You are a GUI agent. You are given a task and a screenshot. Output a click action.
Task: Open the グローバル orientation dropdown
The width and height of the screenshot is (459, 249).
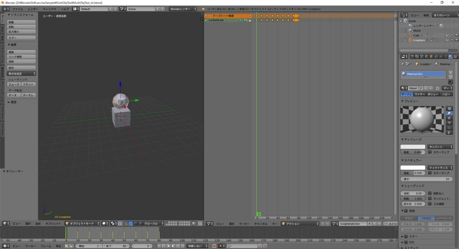pos(153,223)
